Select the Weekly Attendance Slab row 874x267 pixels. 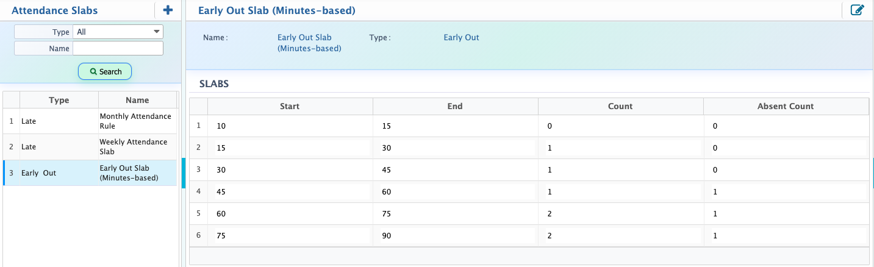pos(90,147)
